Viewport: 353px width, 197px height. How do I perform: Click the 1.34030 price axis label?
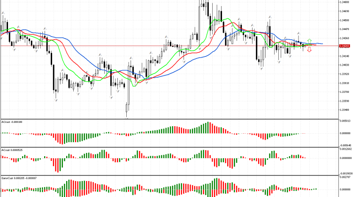pos(345,65)
